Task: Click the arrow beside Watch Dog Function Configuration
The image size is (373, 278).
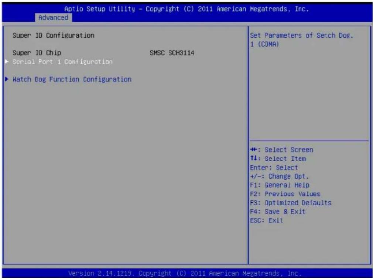Action: point(7,79)
